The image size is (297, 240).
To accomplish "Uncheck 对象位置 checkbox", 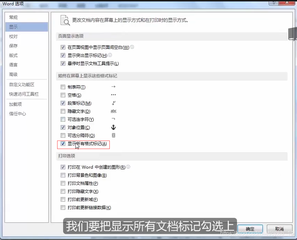I will pos(63,128).
